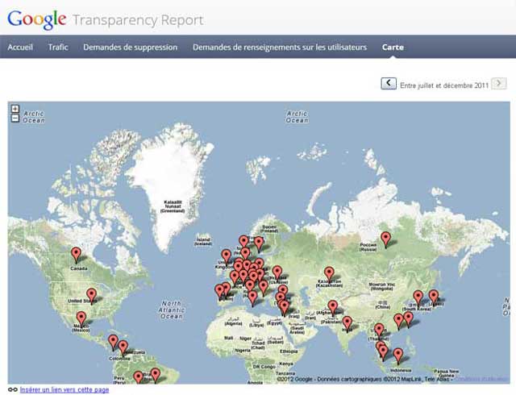The height and width of the screenshot is (395, 516).
Task: Click the map pin over Kazakhstan
Action: point(329,274)
